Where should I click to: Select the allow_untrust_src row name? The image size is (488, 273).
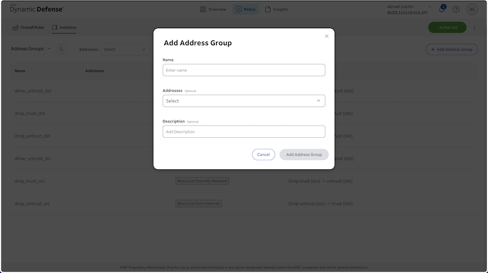[33, 158]
